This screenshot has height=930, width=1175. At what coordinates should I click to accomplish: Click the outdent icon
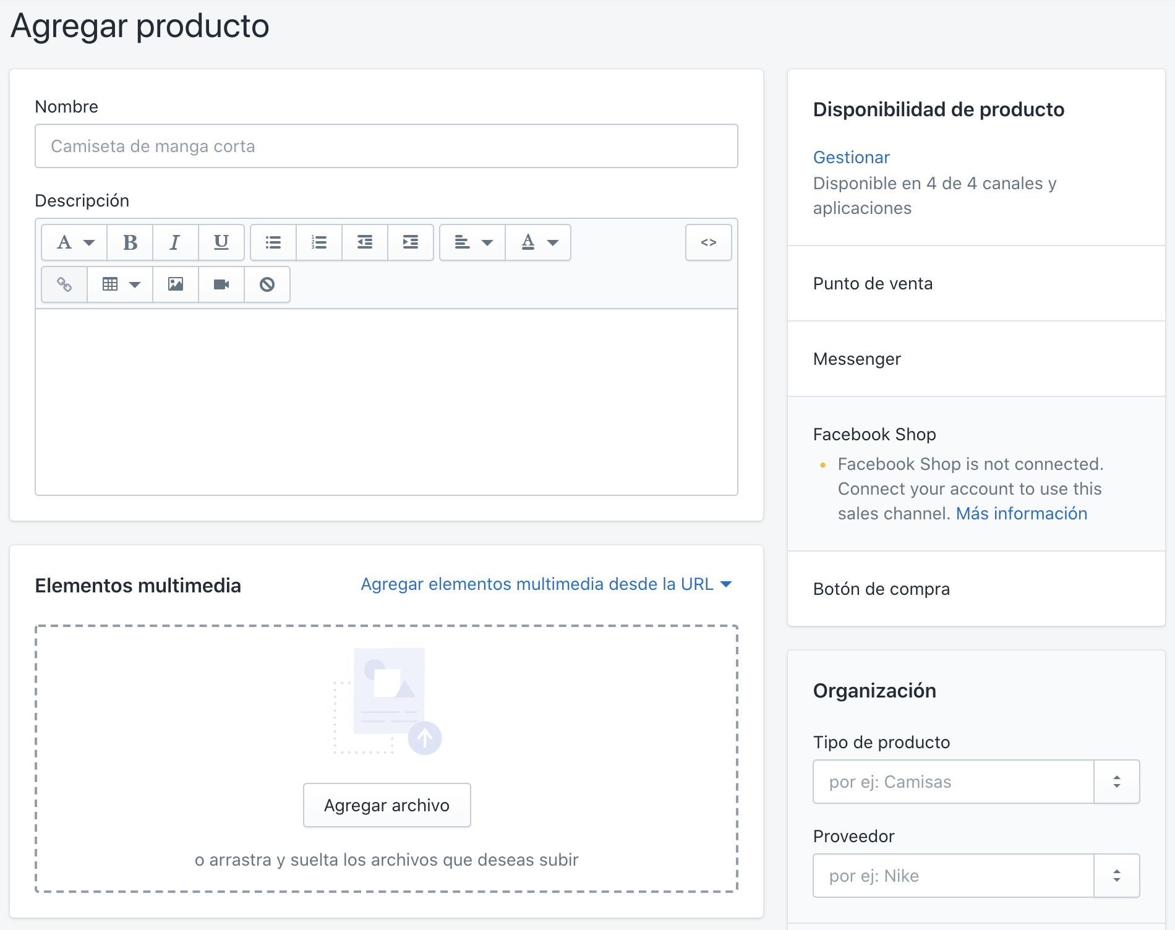tap(365, 242)
